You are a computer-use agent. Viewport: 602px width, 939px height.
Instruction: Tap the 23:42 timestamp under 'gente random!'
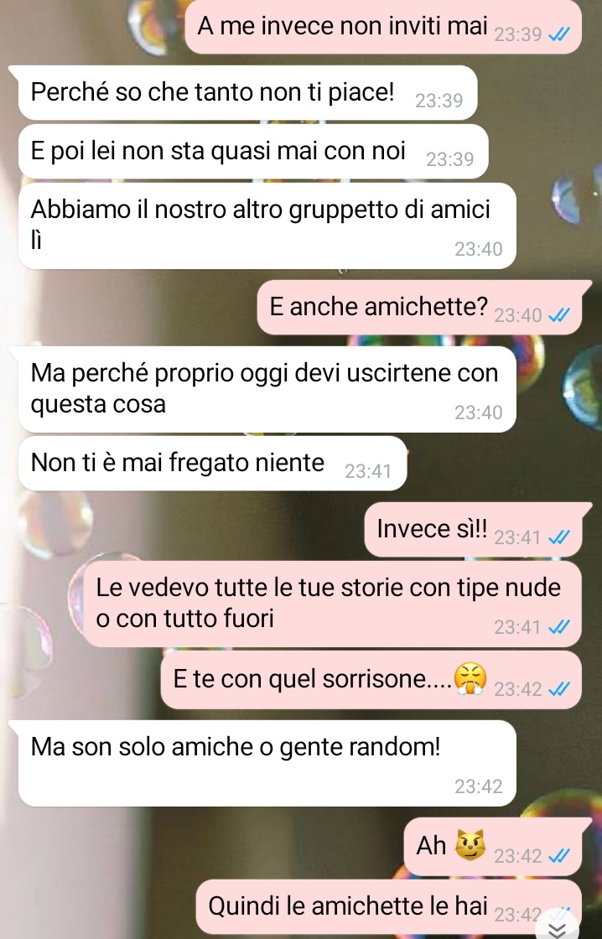coord(478,786)
